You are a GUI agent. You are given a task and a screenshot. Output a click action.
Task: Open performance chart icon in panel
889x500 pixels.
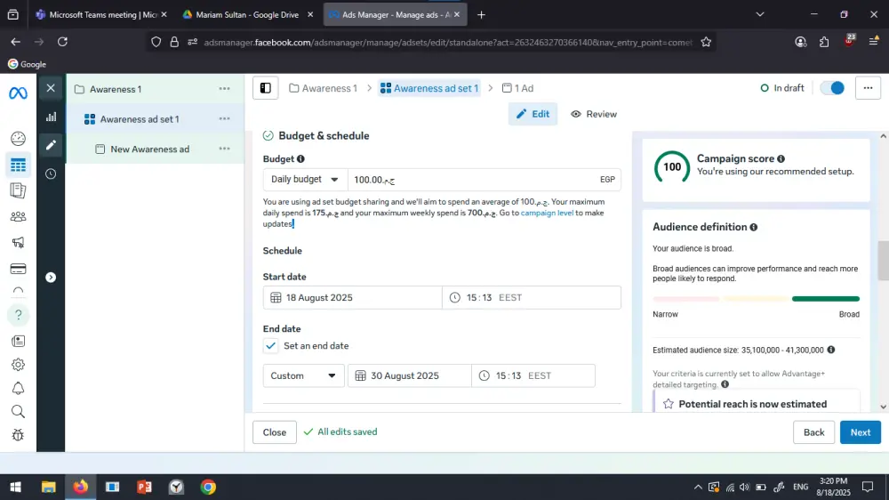coord(51,117)
